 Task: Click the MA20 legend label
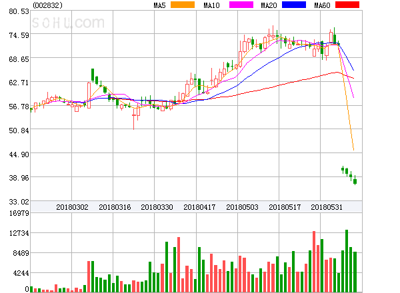coord(269,5)
